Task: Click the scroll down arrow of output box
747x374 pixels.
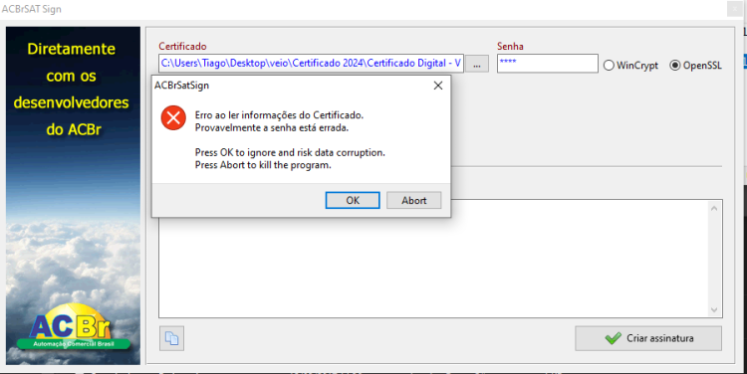Action: coord(714,309)
